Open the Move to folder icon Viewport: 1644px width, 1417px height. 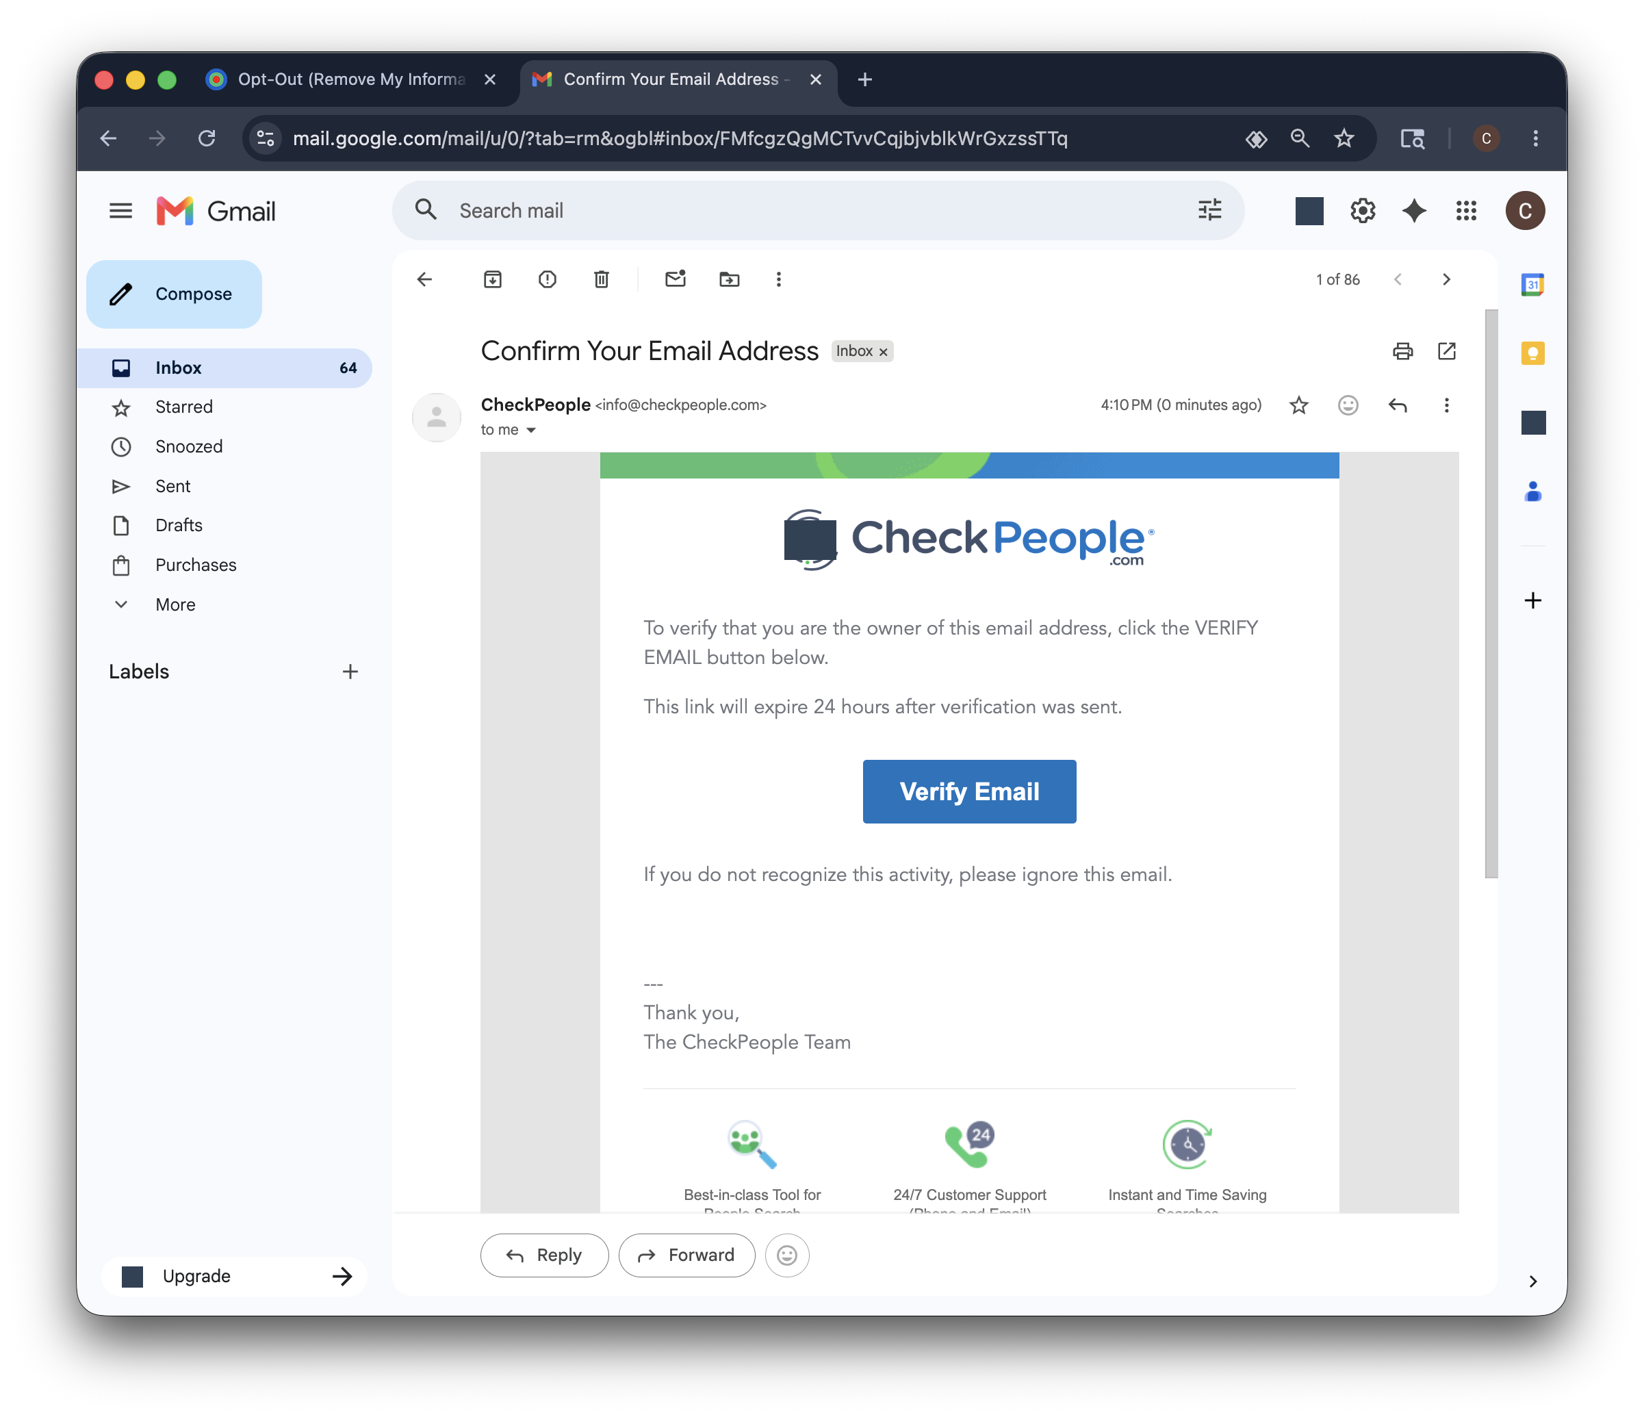coord(729,279)
